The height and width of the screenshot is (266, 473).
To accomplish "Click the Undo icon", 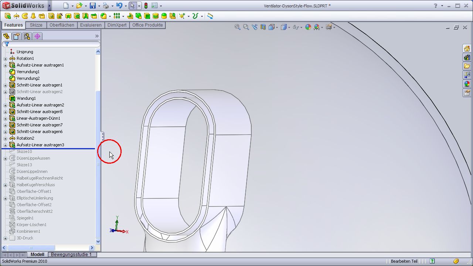I will (x=119, y=6).
